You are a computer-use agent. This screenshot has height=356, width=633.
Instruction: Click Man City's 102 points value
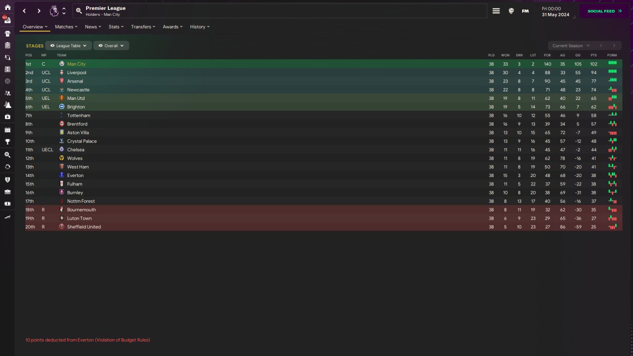click(x=593, y=64)
